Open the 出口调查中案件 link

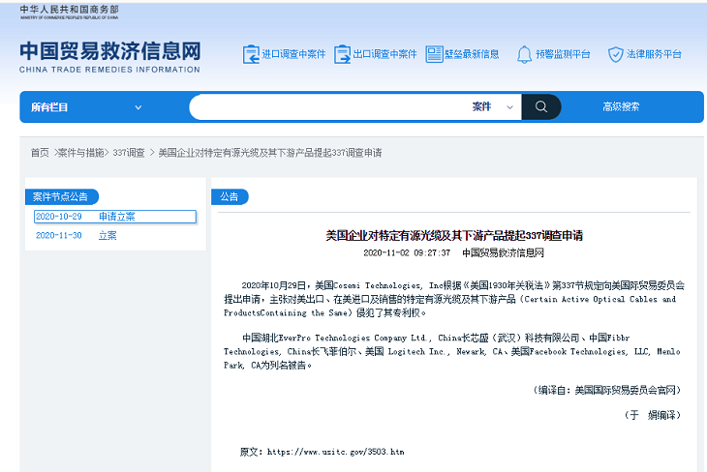point(384,54)
